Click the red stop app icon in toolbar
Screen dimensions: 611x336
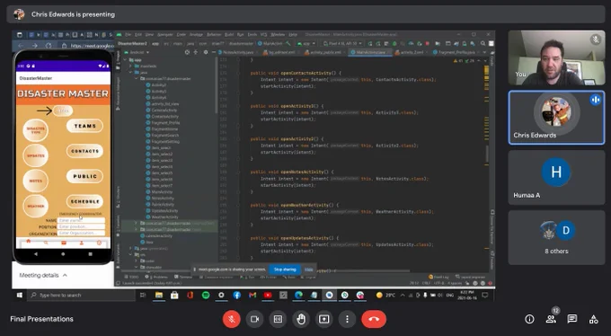click(428, 44)
